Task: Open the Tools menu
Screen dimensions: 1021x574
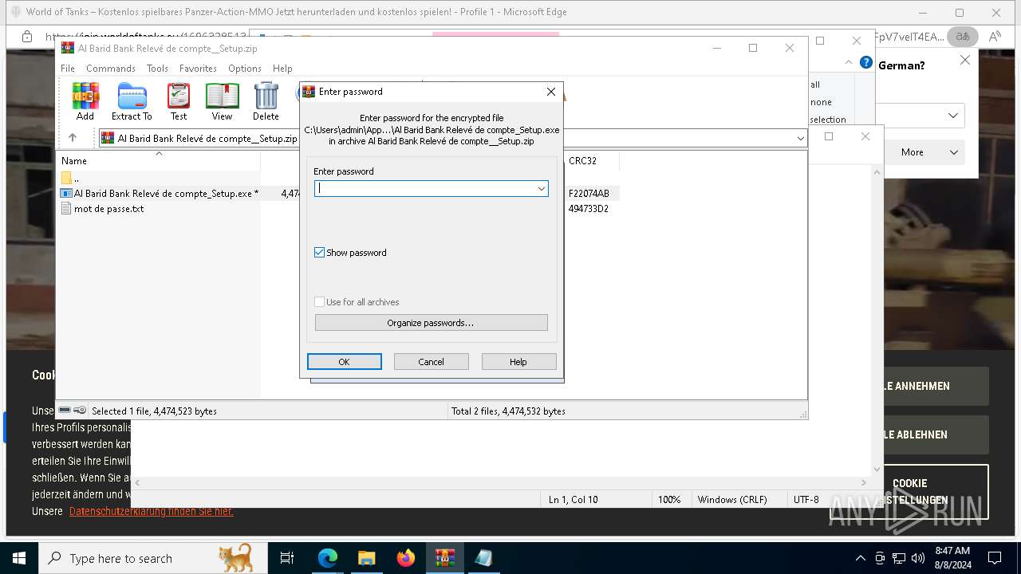Action: 157,69
